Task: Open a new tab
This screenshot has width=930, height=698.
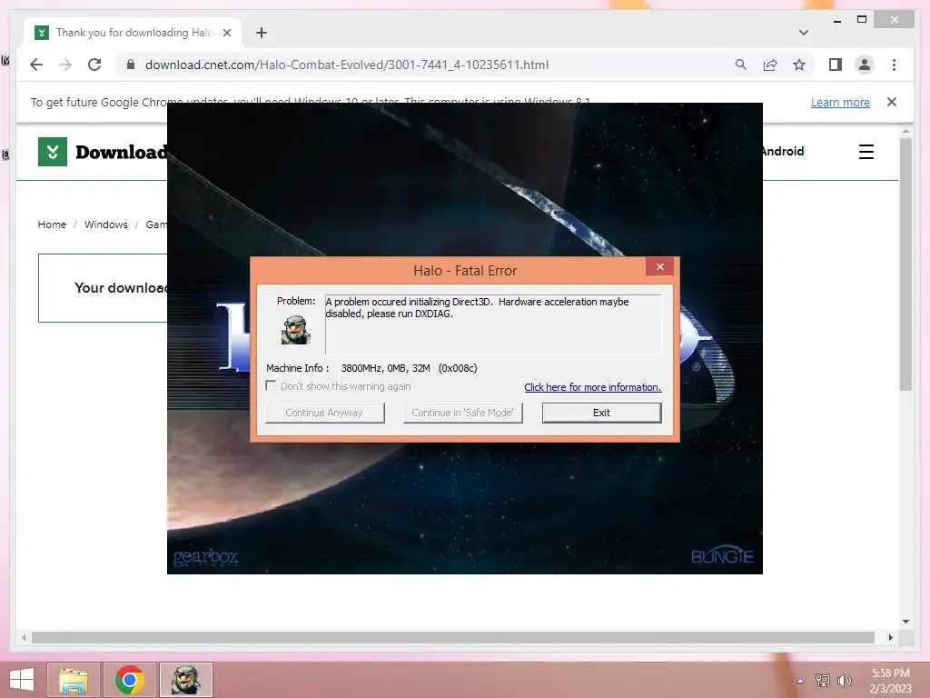Action: (262, 33)
